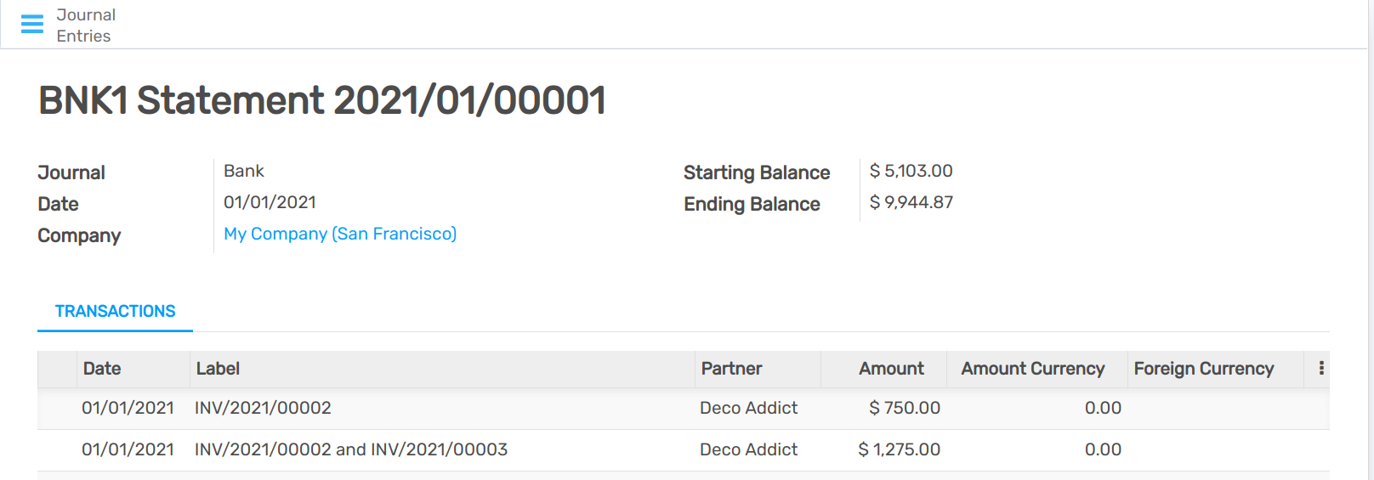Click the vertical scrollbar on the right edge
The image size is (1374, 480).
tap(1370, 240)
